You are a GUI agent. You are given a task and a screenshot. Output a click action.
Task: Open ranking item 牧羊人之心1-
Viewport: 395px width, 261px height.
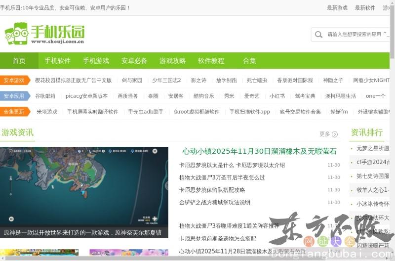coord(373,190)
